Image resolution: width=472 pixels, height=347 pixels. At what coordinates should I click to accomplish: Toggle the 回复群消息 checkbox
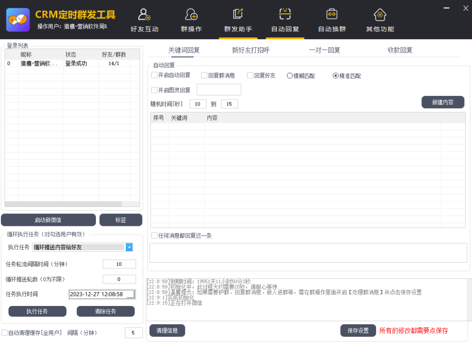(x=205, y=76)
